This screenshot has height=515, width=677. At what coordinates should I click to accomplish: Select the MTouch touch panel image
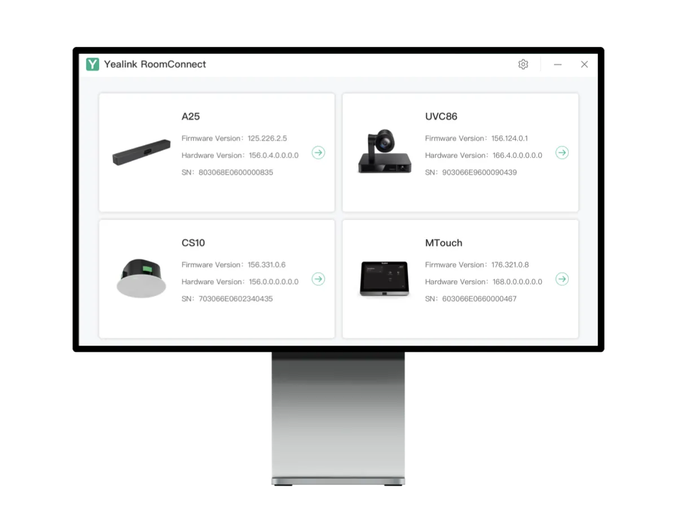click(384, 279)
